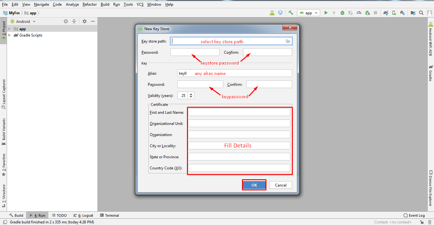
Task: Open the AVD Manager icon
Action: pos(394,13)
